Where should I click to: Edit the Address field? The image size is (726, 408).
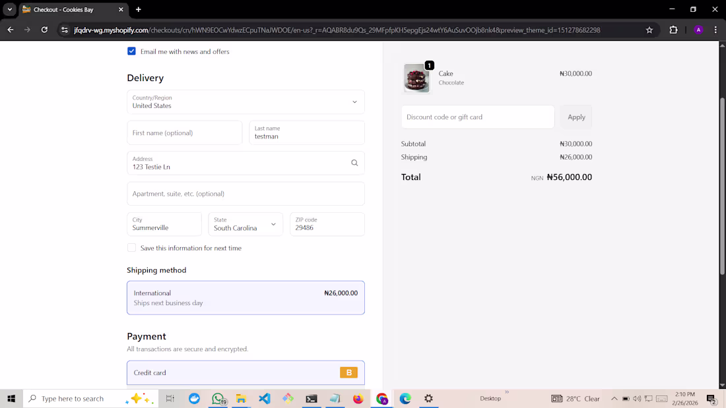246,163
